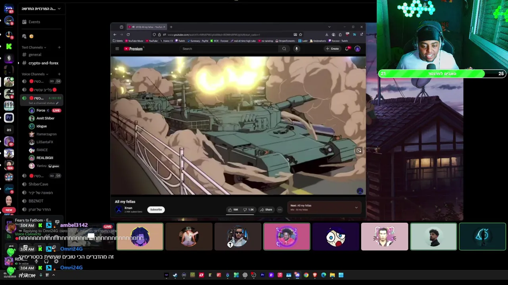Open Discord user settings gear
Viewport: 508px width, 285px height.
point(56,261)
